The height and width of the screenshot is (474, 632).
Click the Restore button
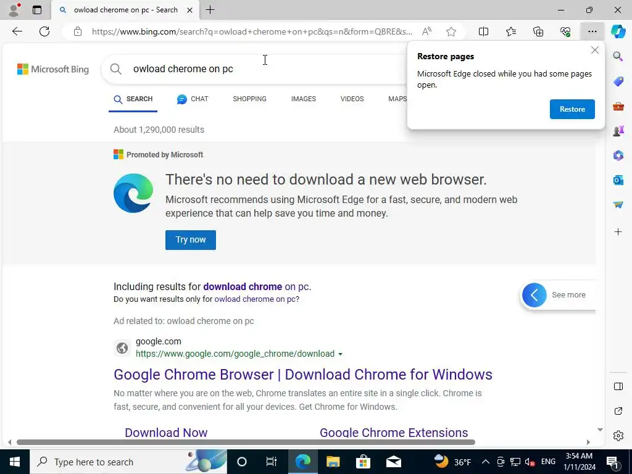point(572,109)
